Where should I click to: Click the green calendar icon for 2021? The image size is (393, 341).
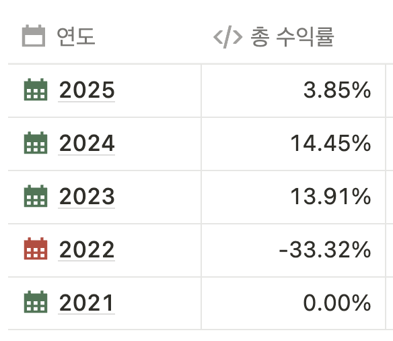[36, 302]
